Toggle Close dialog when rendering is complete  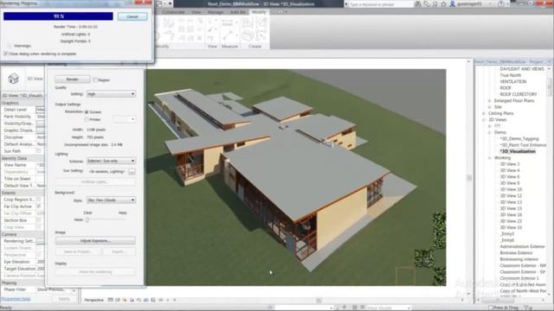[x=6, y=54]
